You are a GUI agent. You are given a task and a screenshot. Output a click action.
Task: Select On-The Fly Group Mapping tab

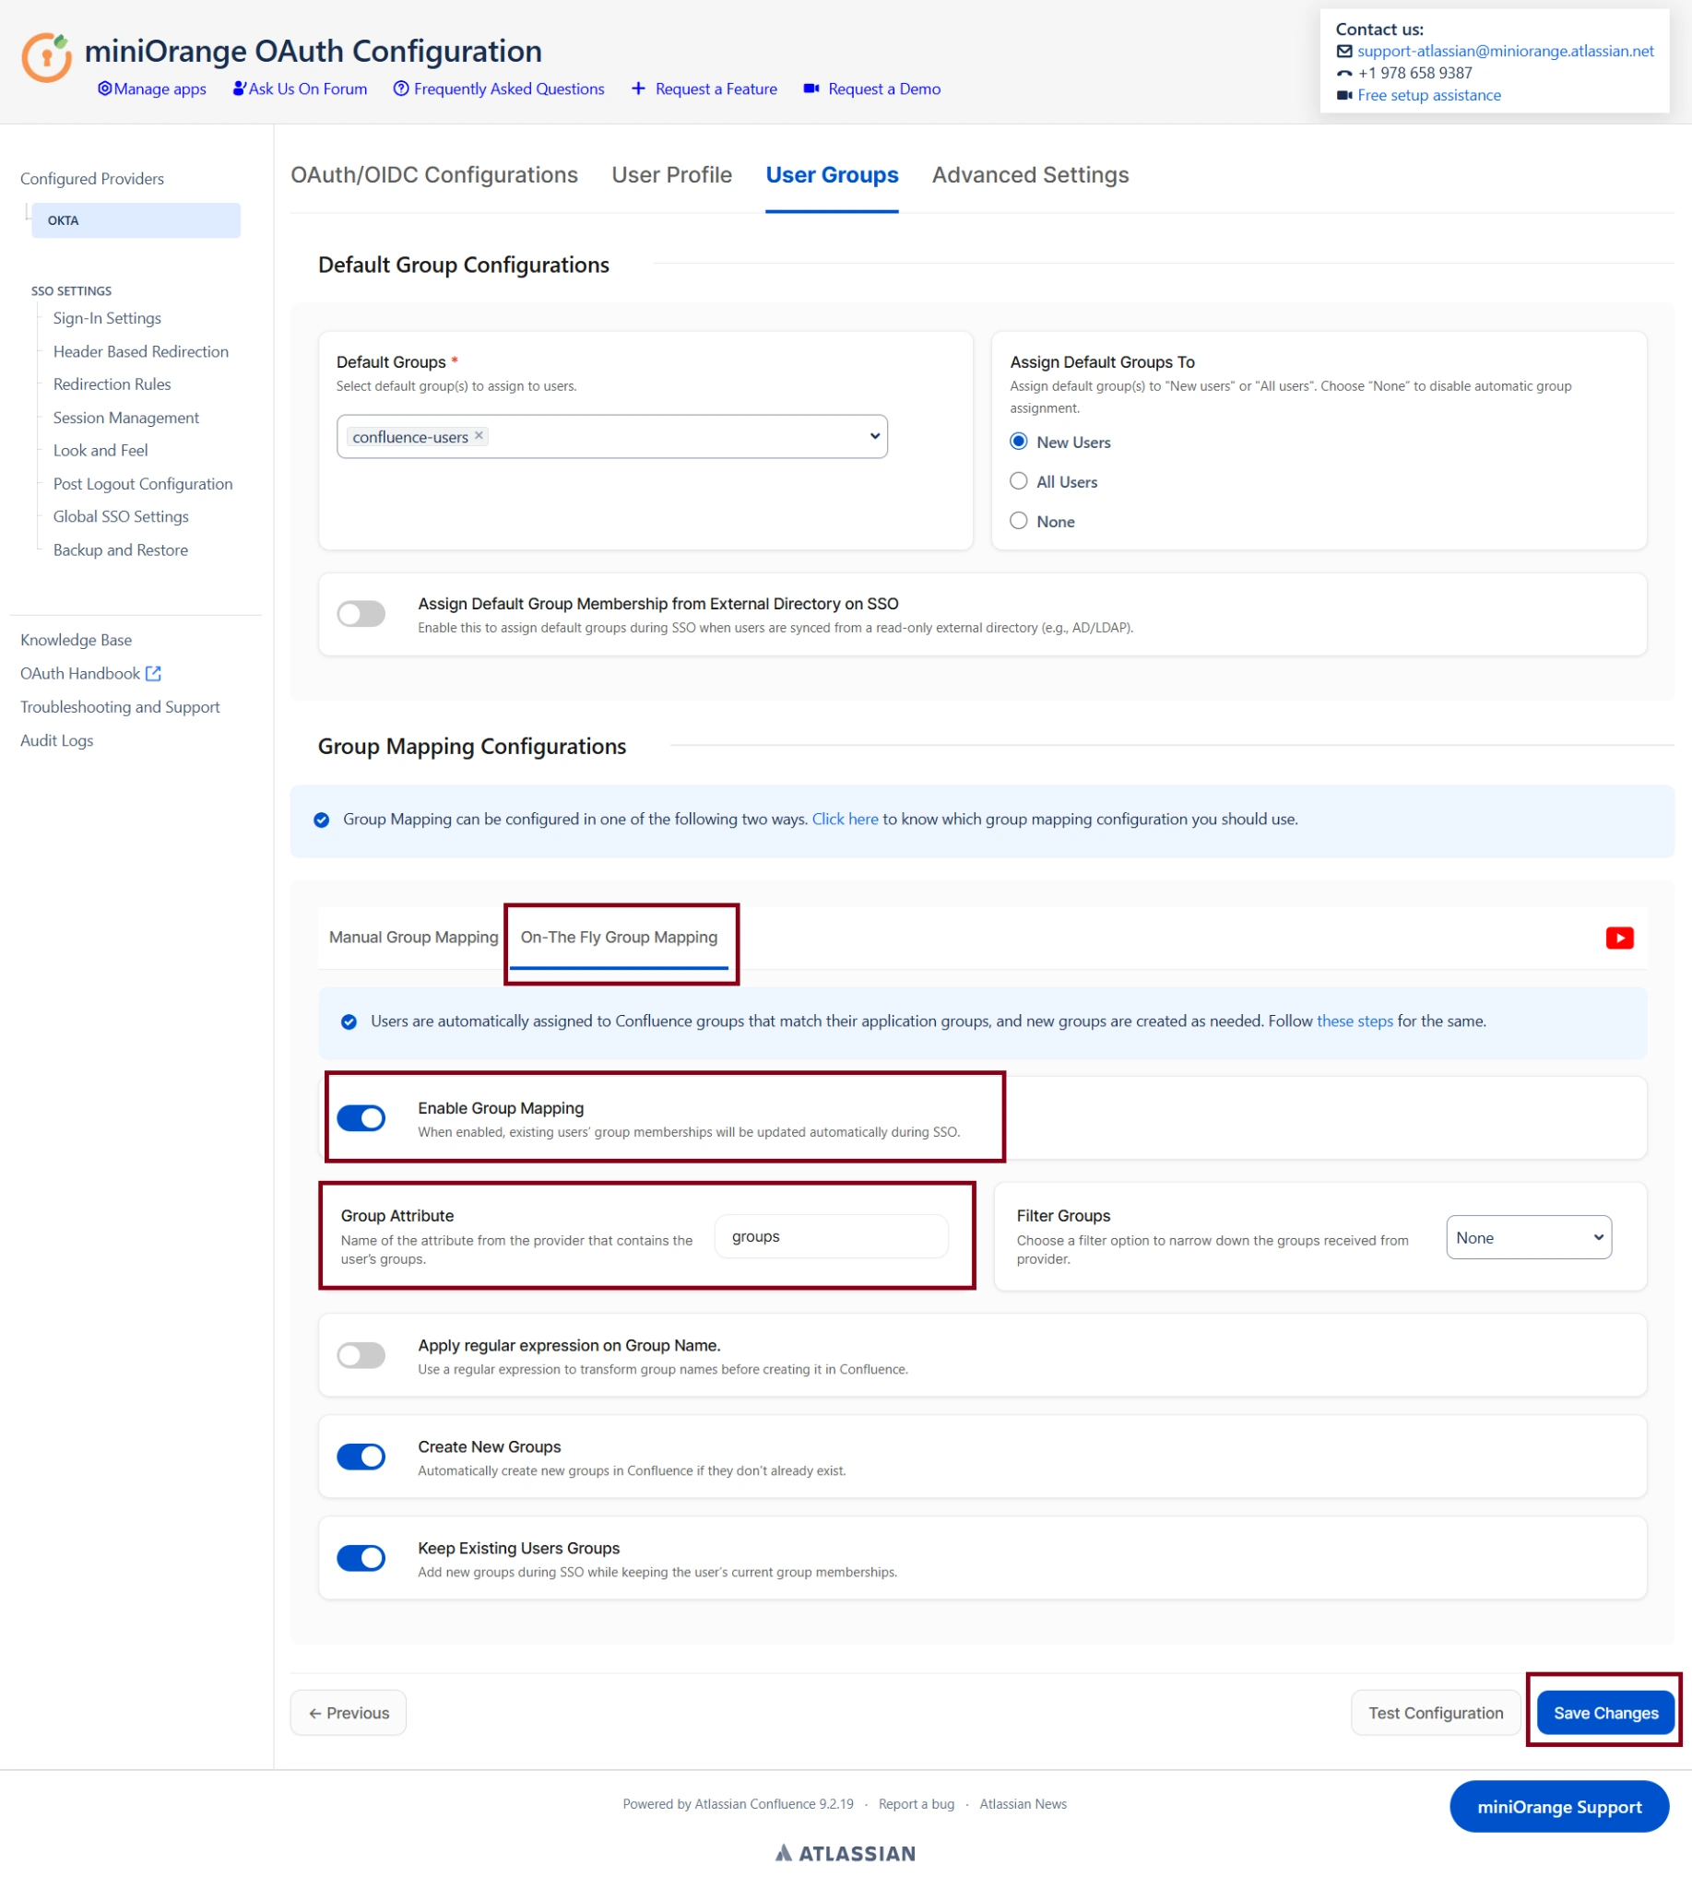[619, 937]
